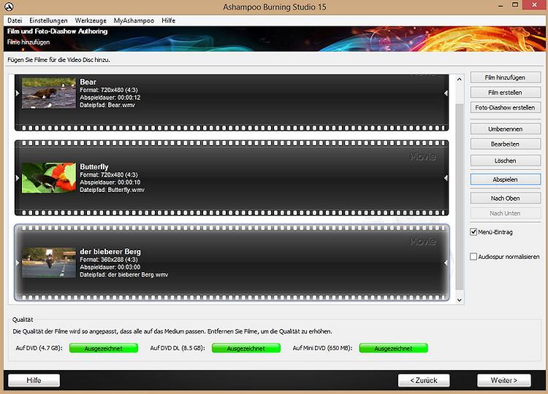
Task: Select the der bieberer Berg thumbnail
Action: [x=48, y=263]
